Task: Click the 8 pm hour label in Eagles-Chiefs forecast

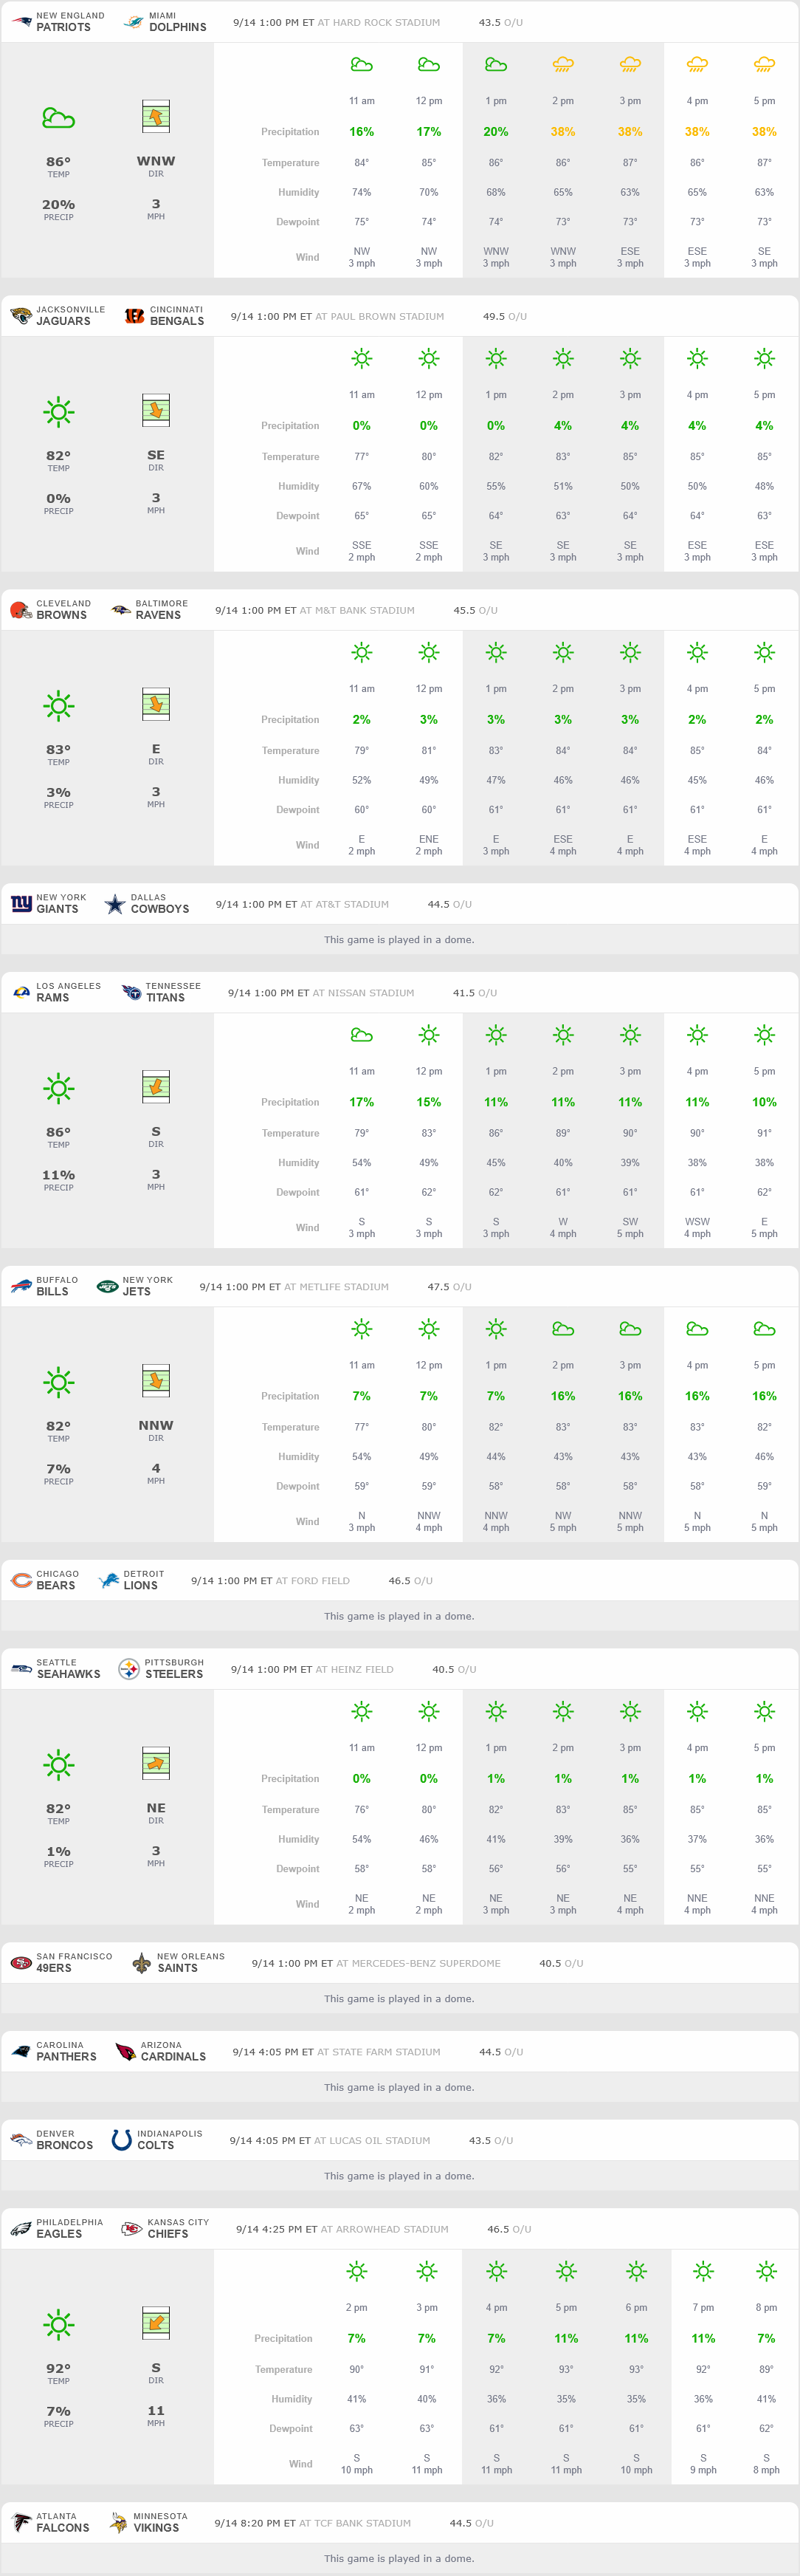Action: click(x=766, y=2308)
